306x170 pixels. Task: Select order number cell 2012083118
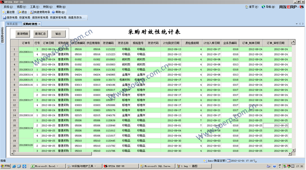[26, 115]
